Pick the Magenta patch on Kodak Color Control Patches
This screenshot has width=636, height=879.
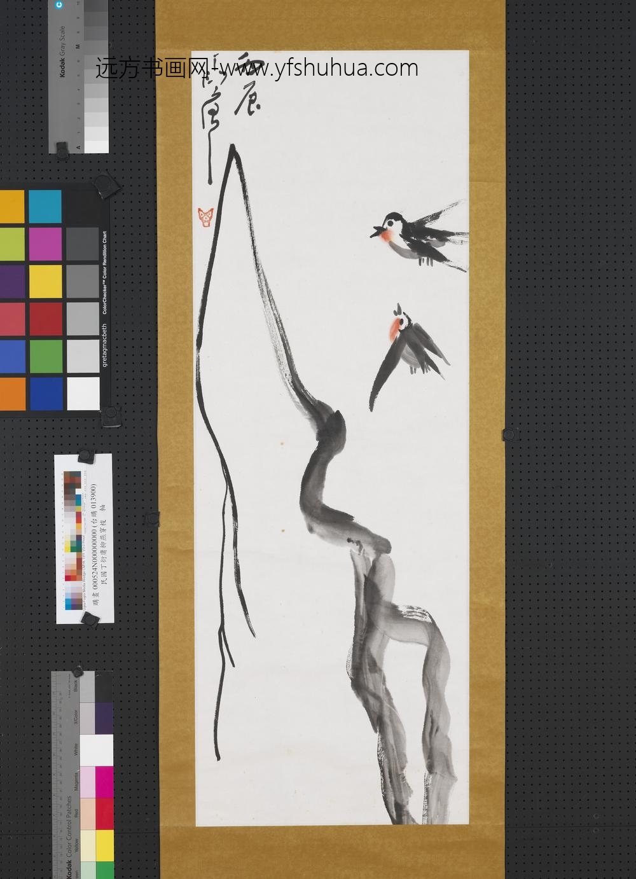[x=104, y=782]
